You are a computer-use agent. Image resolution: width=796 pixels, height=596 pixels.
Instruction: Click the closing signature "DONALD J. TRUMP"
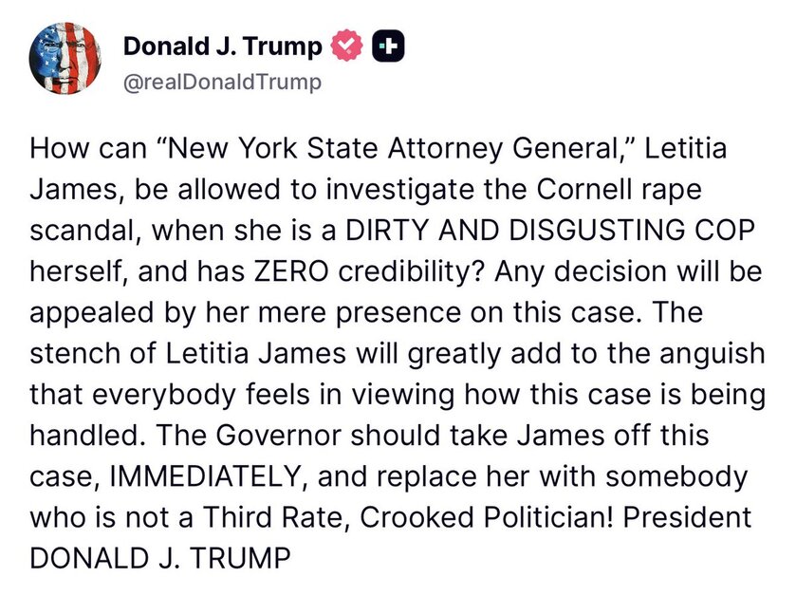[160, 558]
